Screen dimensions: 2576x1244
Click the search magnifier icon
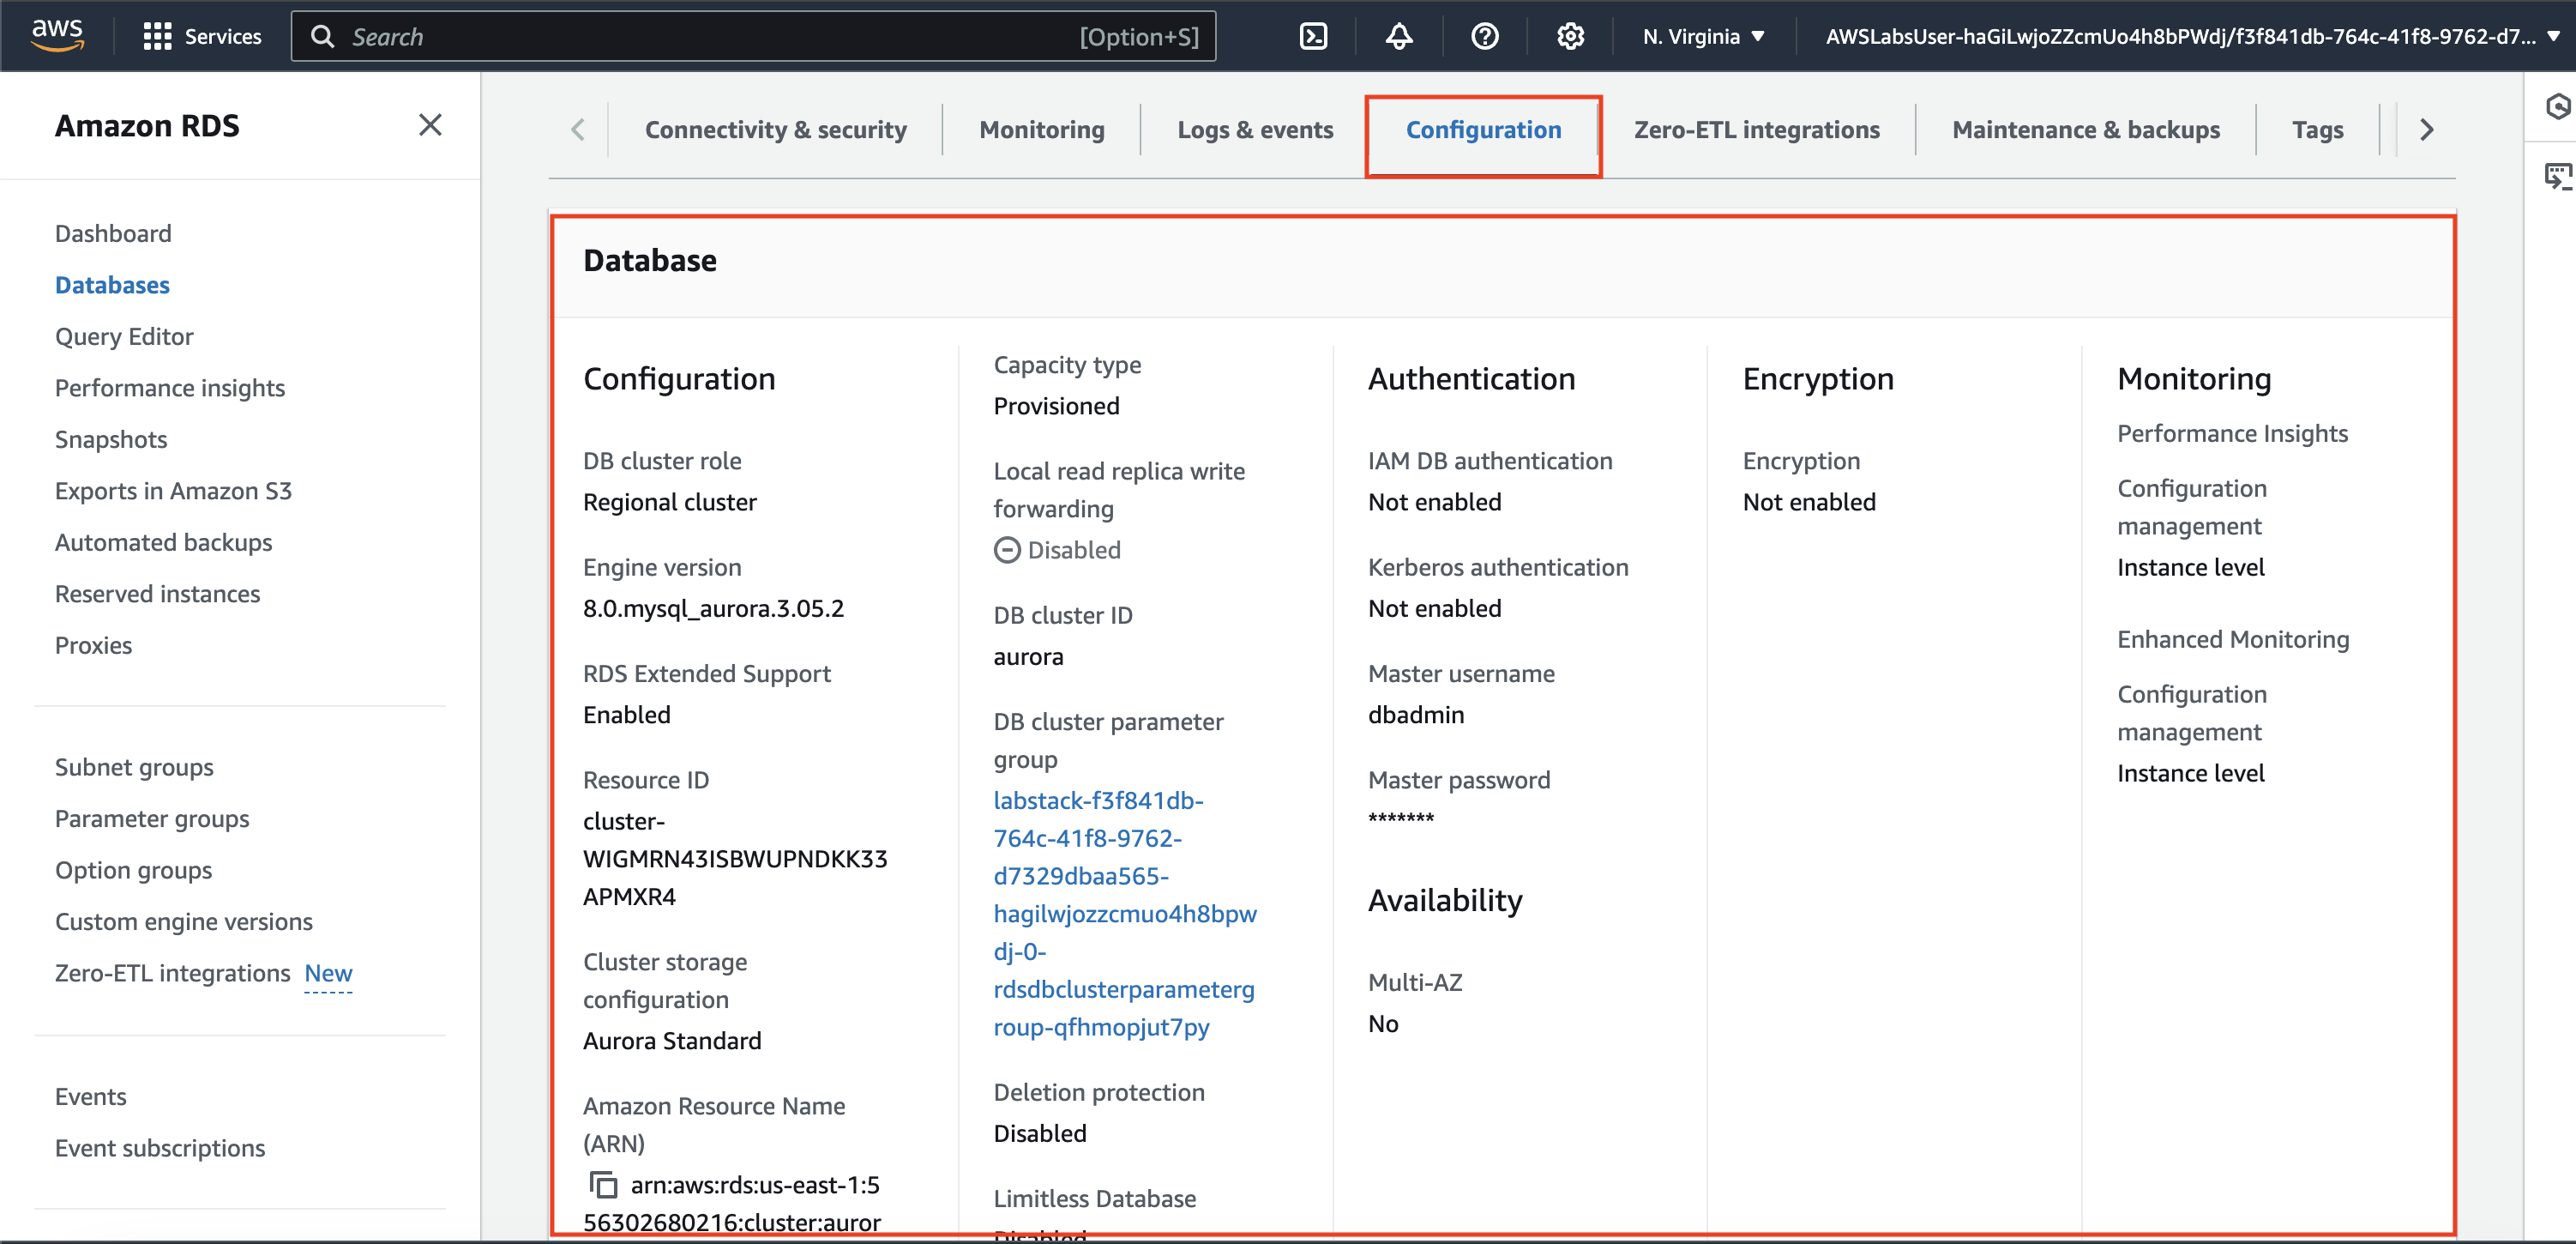coord(322,36)
